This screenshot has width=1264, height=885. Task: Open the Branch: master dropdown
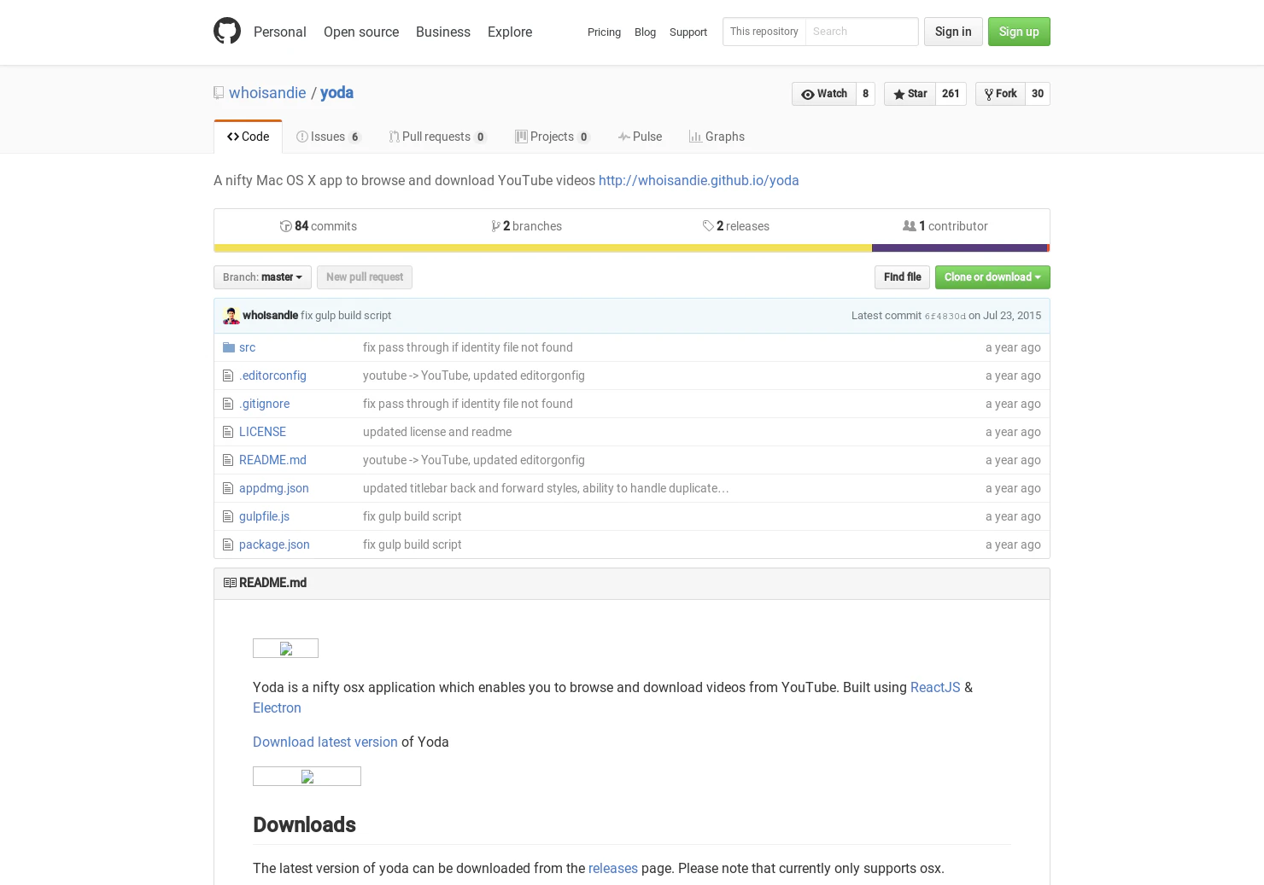coord(262,277)
